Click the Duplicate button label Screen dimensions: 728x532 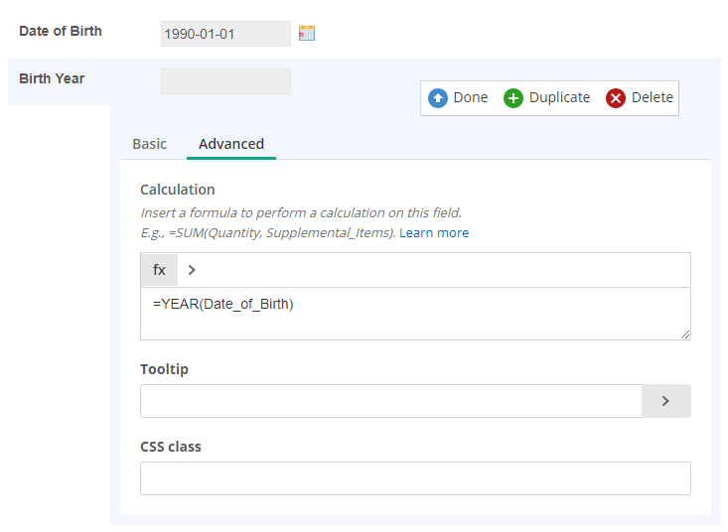(x=559, y=97)
